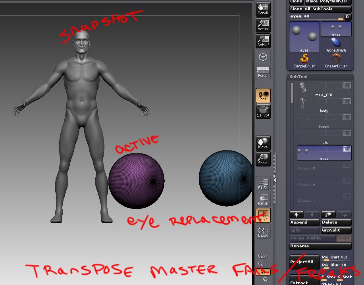
Task: Click Make PolyMesh3D button
Action: pos(328,2)
